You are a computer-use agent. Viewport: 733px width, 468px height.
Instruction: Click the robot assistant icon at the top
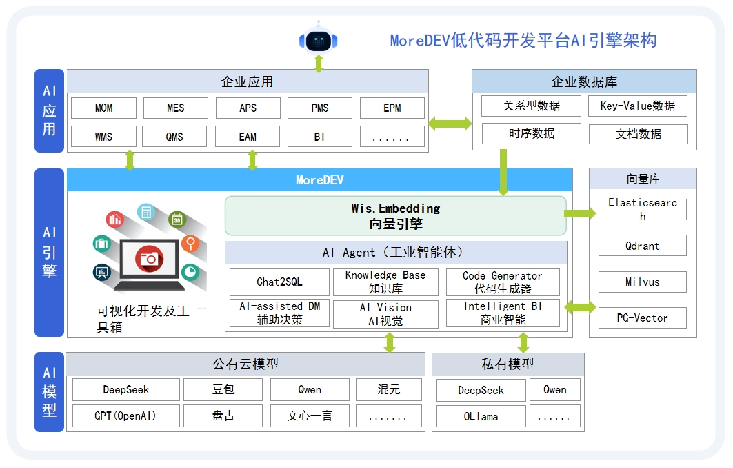[319, 39]
